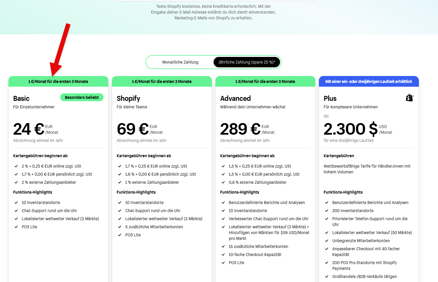
Task: Click '2 % + 0,25 € EUR online' fee
Action: click(x=51, y=166)
